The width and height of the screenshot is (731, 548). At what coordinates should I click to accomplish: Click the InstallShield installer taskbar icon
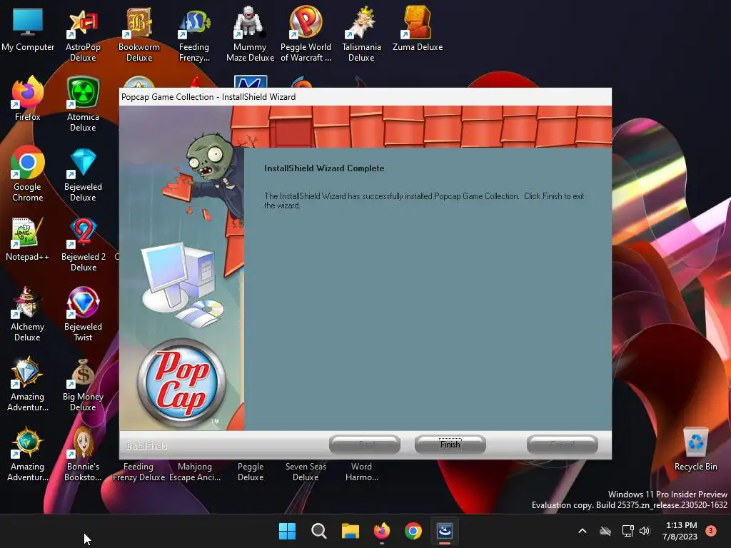point(445,531)
